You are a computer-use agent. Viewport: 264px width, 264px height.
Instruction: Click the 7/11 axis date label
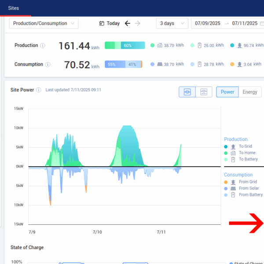pyautogui.click(x=161, y=232)
